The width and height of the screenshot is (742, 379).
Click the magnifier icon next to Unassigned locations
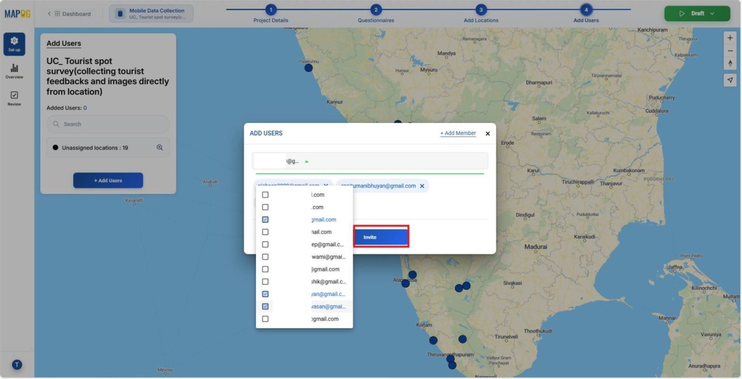coord(160,147)
